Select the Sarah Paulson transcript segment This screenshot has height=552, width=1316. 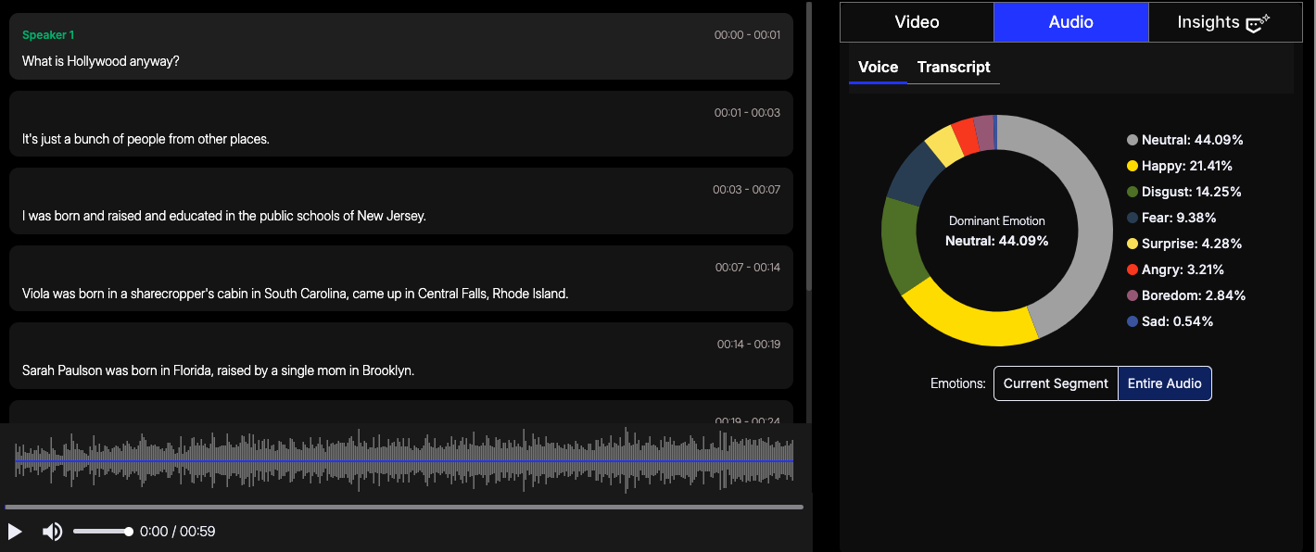400,357
